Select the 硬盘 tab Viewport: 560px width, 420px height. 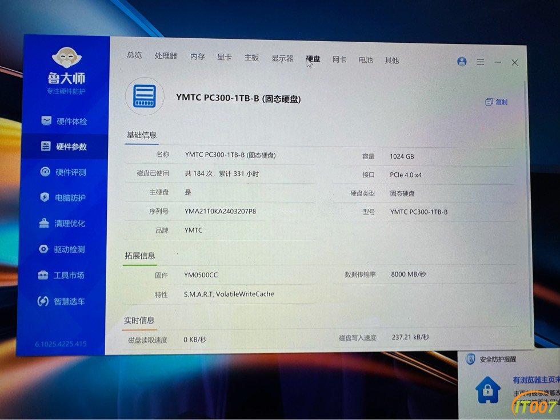pyautogui.click(x=313, y=59)
